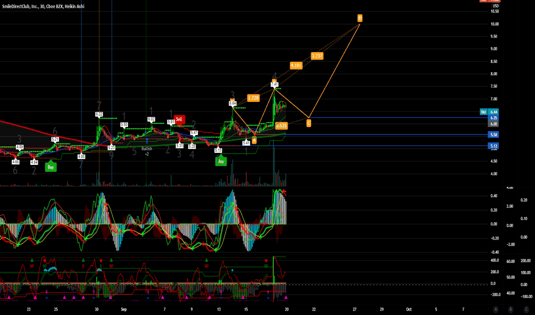535x315 pixels.
Task: Click the 4.181 ratio label
Action: [296, 65]
